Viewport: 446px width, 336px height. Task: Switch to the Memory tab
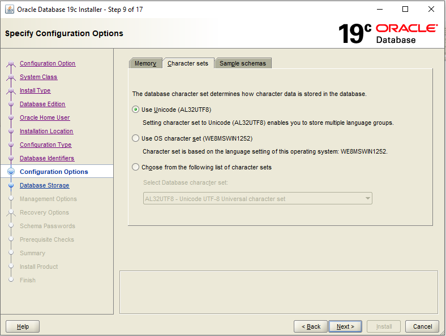pyautogui.click(x=145, y=63)
